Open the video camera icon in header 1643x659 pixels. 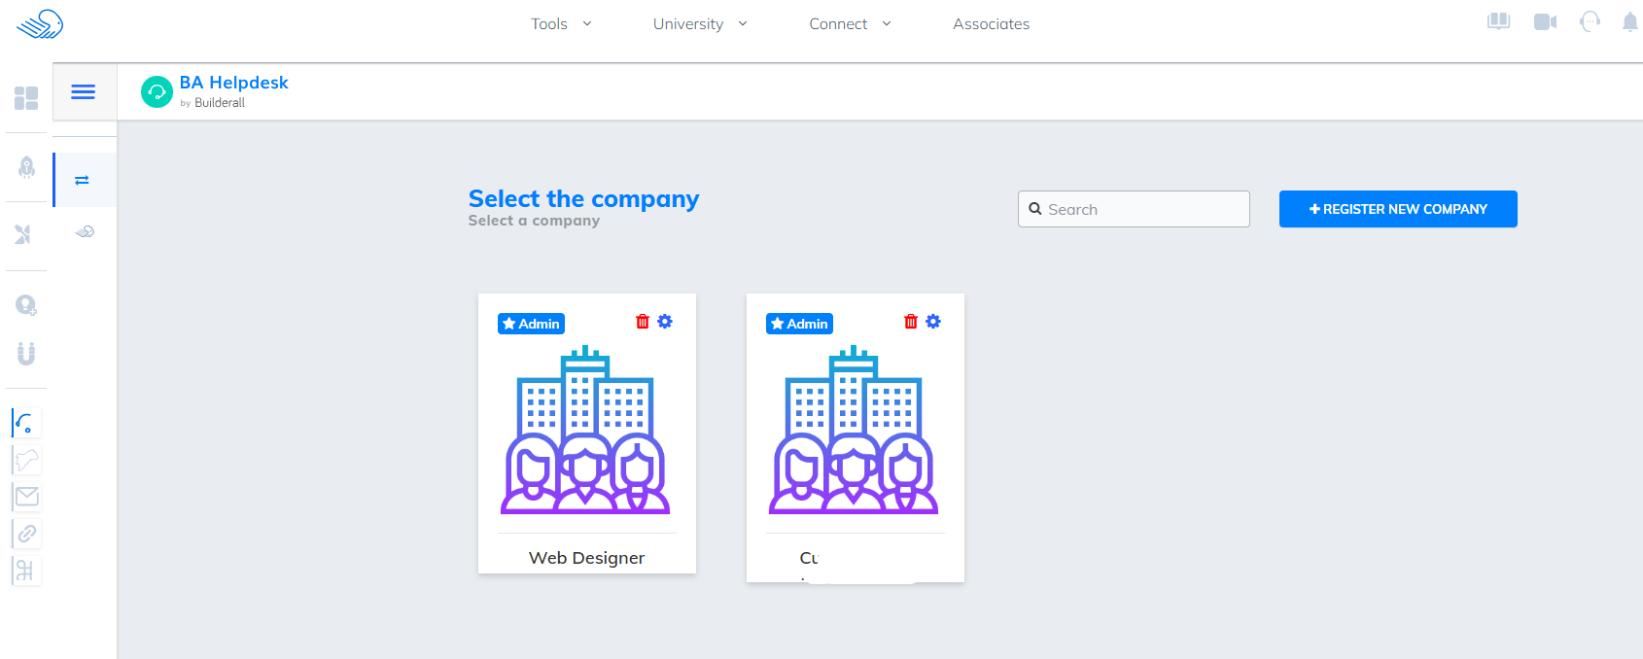pos(1545,22)
